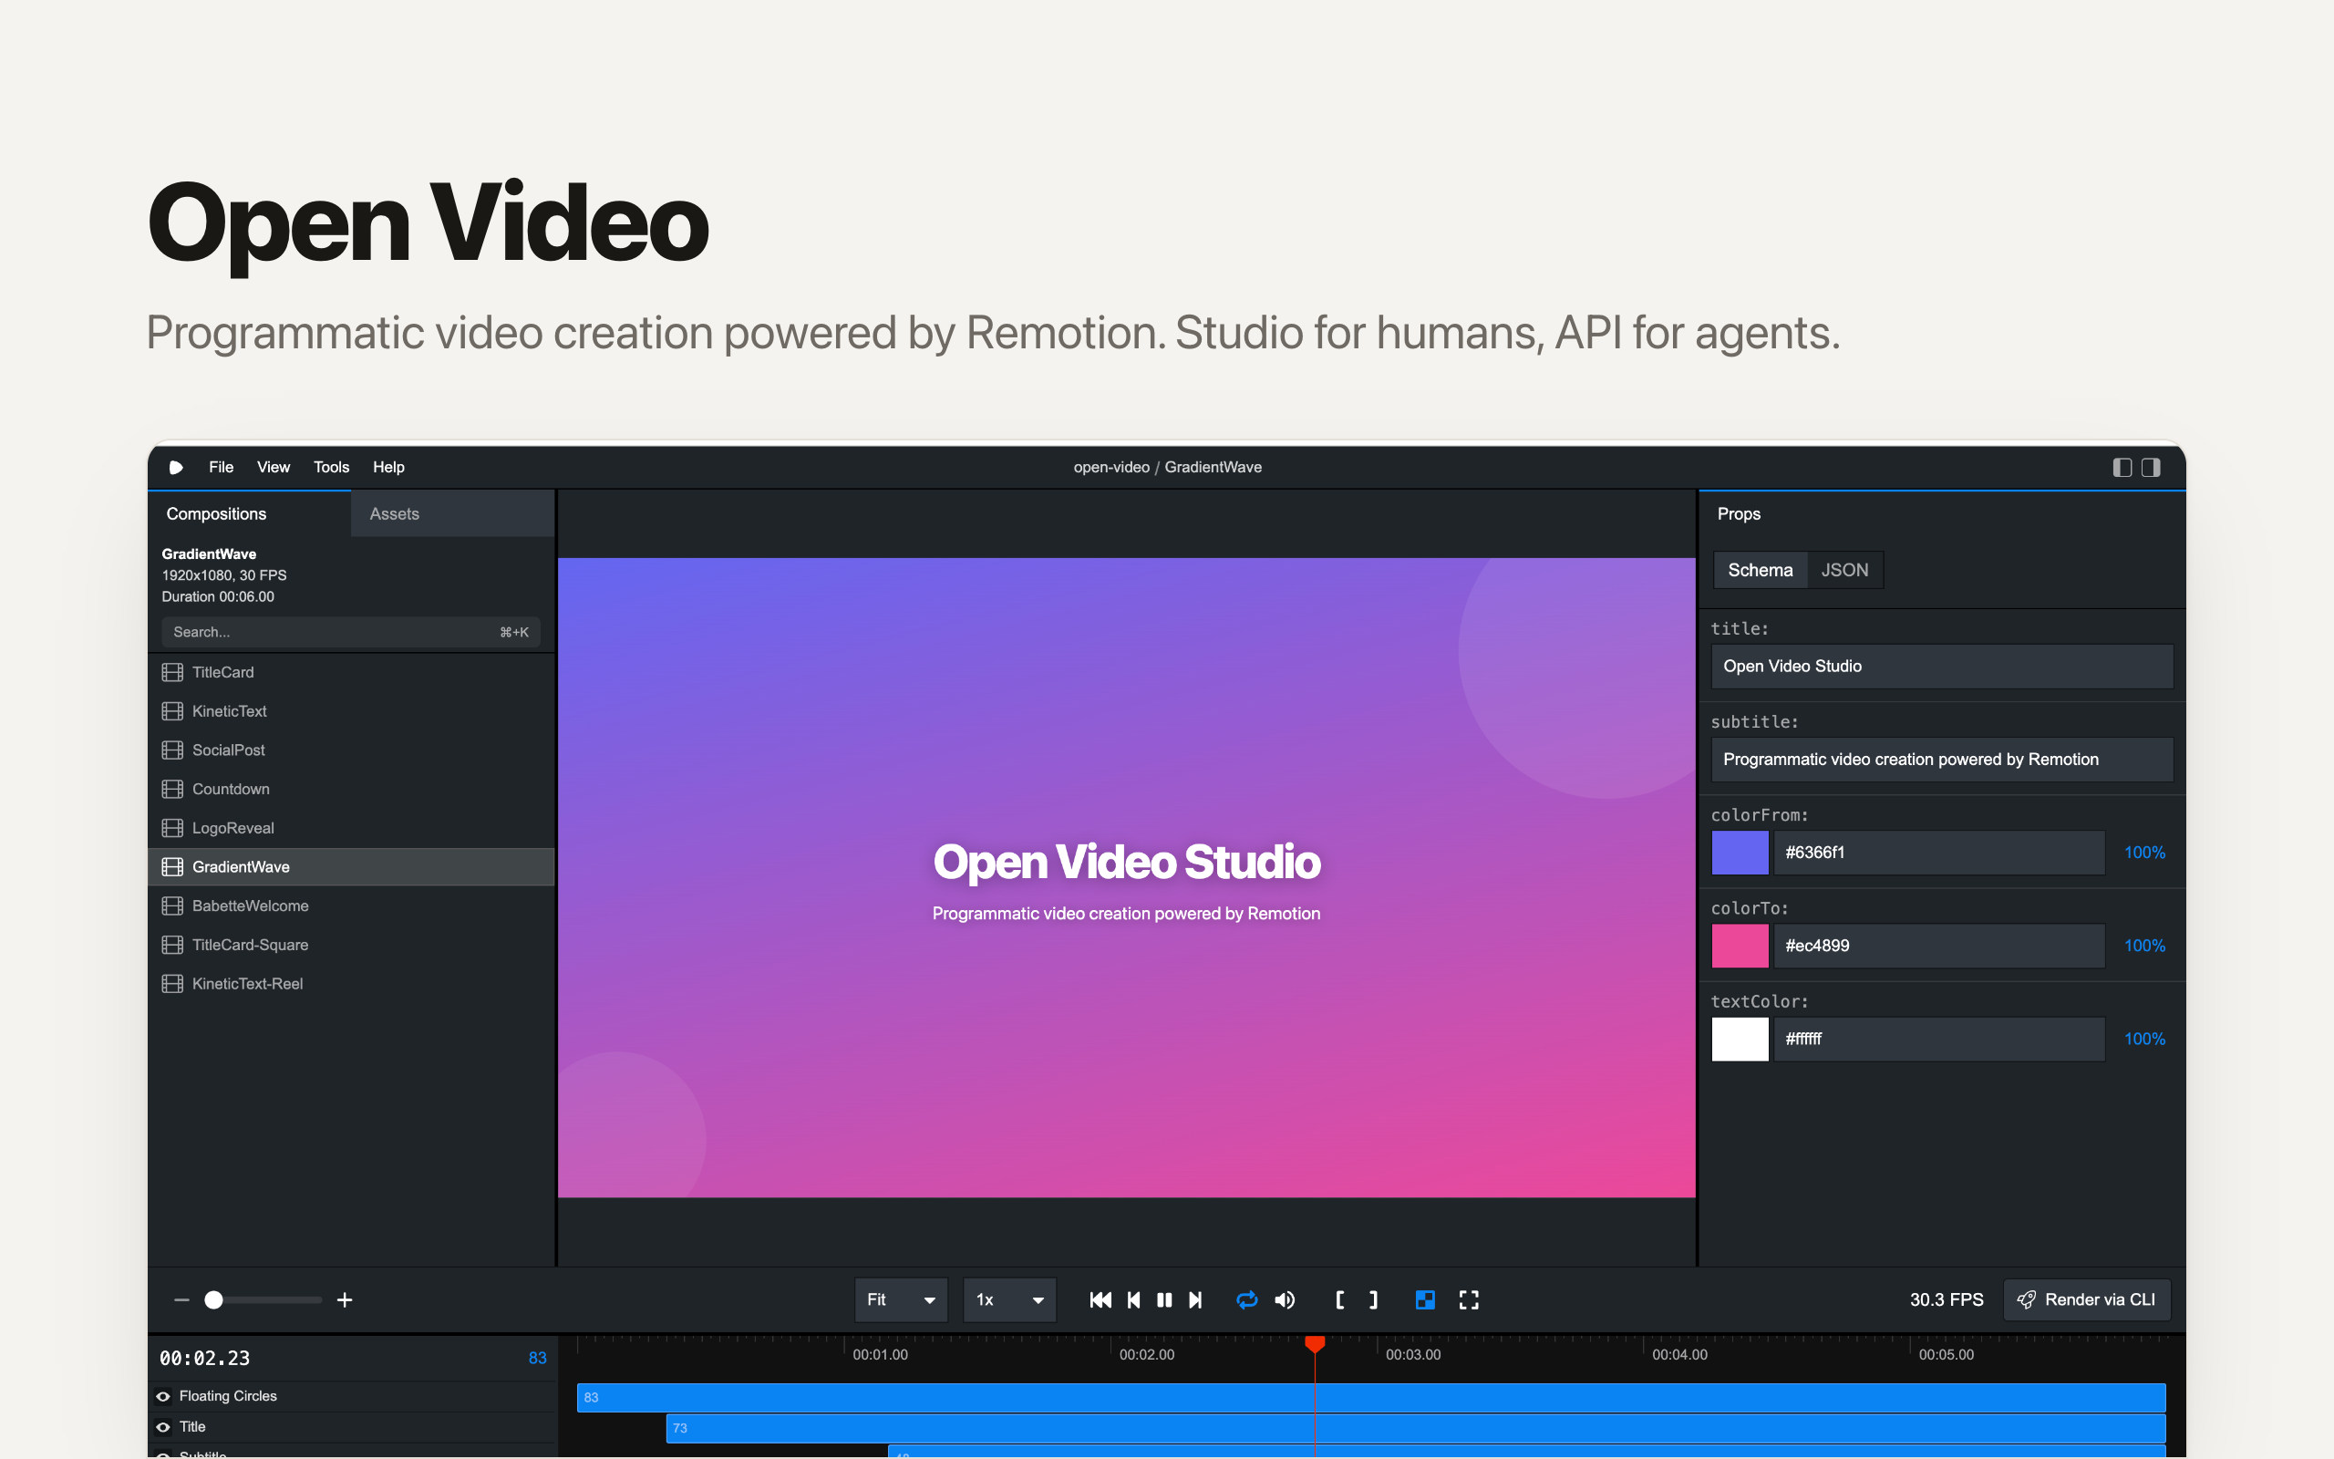Open the textColor white color swatch
The image size is (2334, 1459).
pos(1740,1040)
